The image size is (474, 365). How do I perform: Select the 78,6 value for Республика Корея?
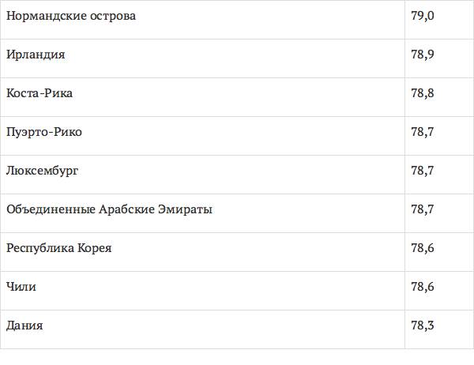[x=423, y=248]
